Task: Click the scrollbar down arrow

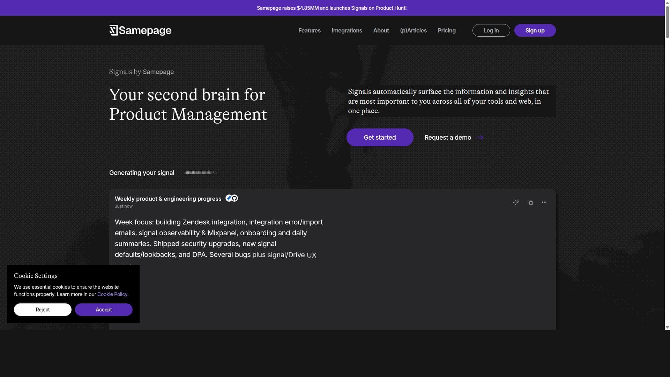Action: pyautogui.click(x=667, y=327)
